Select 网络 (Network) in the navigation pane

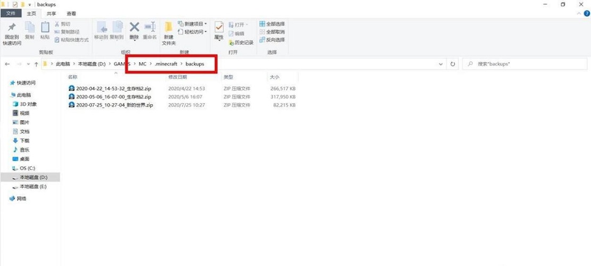(x=18, y=198)
